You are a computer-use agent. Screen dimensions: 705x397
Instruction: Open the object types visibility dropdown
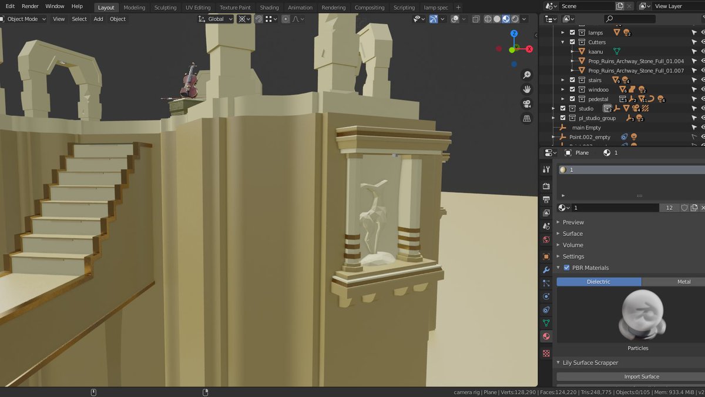pos(419,19)
